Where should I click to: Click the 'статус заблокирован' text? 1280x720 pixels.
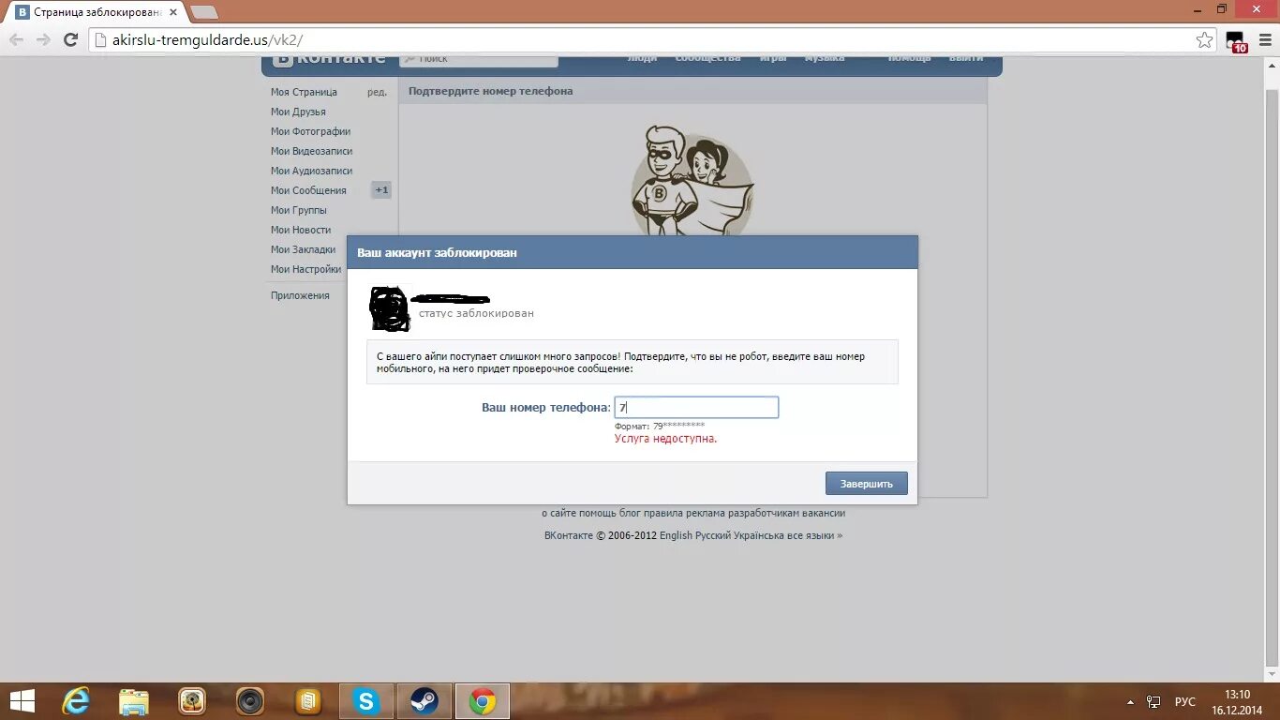tap(476, 313)
